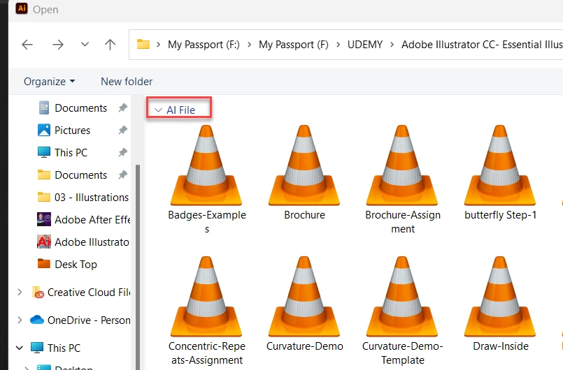Navigate to UDEMY breadcrumb
This screenshot has height=370, width=563.
[365, 45]
